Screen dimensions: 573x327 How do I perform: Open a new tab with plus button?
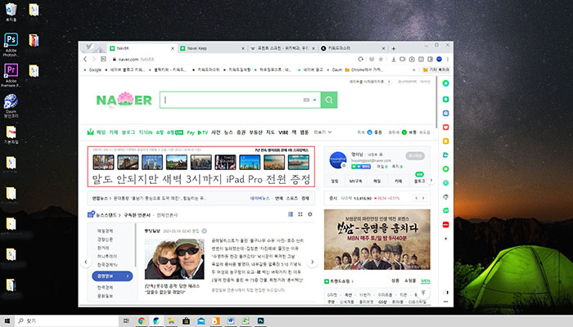coord(394,48)
